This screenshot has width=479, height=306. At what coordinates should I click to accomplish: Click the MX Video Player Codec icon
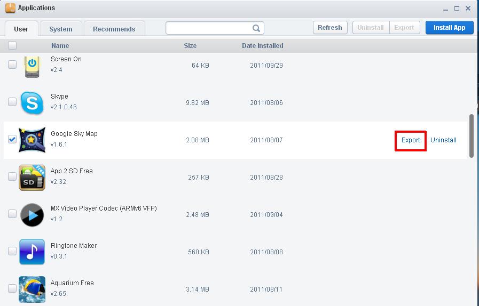32,215
